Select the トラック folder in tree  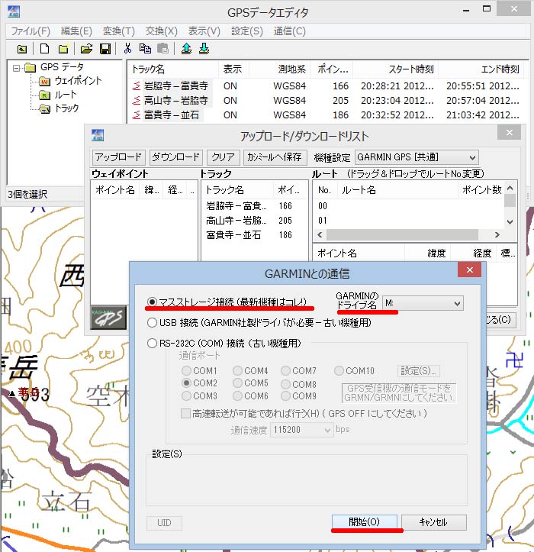coord(66,108)
